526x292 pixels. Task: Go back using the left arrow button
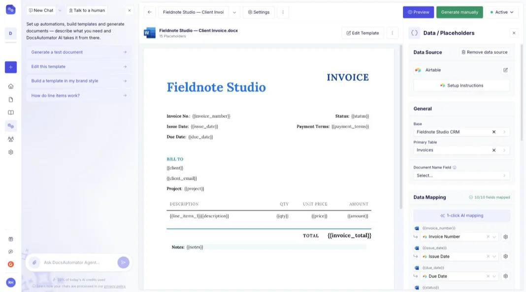150,12
